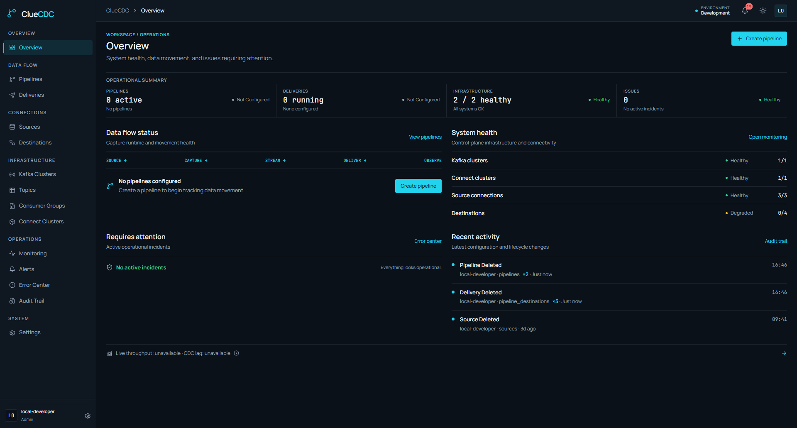Image resolution: width=797 pixels, height=428 pixels.
Task: Click the Pipeline Deleted activity entry
Action: (619, 269)
